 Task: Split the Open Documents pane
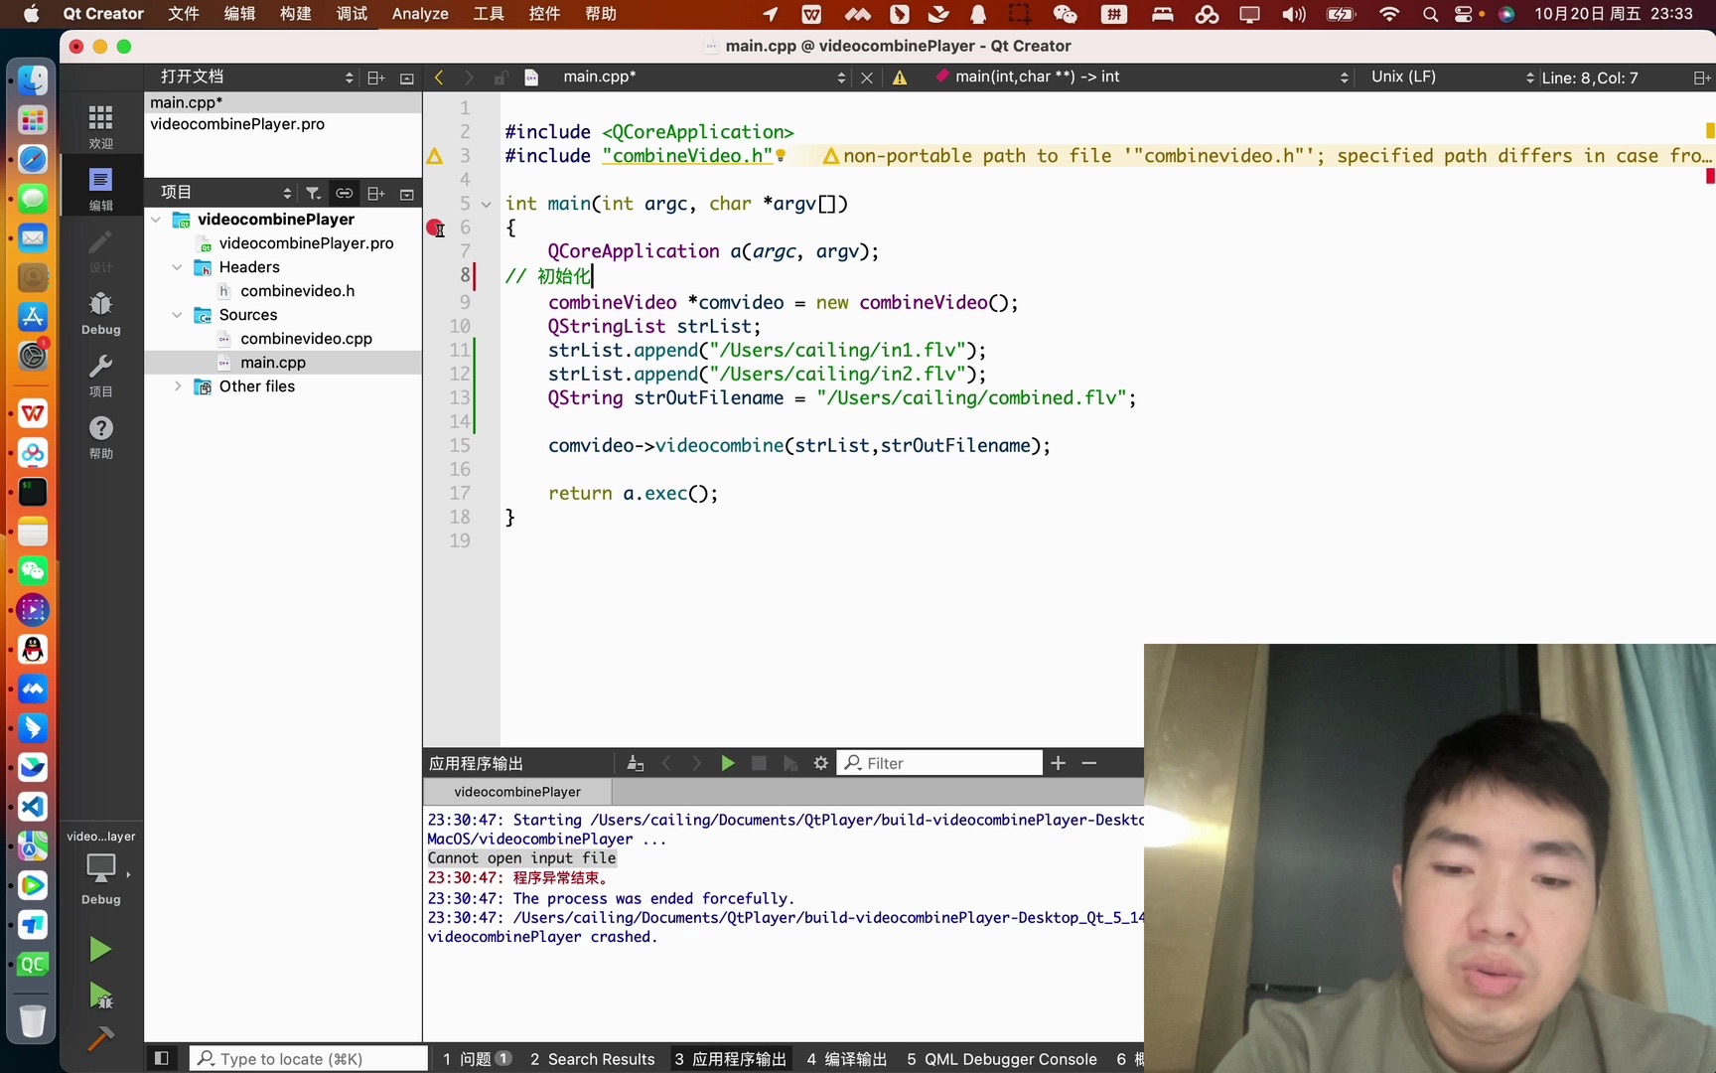pos(376,77)
